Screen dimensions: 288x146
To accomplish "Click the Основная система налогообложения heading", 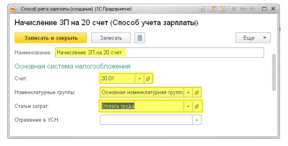I will tap(73, 66).
